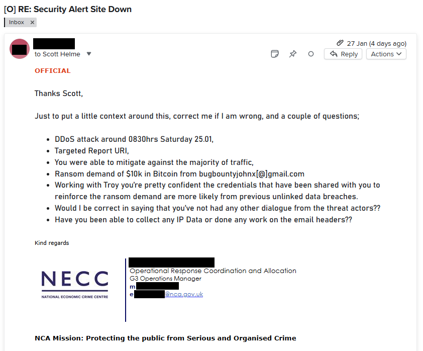Click the red OFFICIAL classification text

click(53, 71)
